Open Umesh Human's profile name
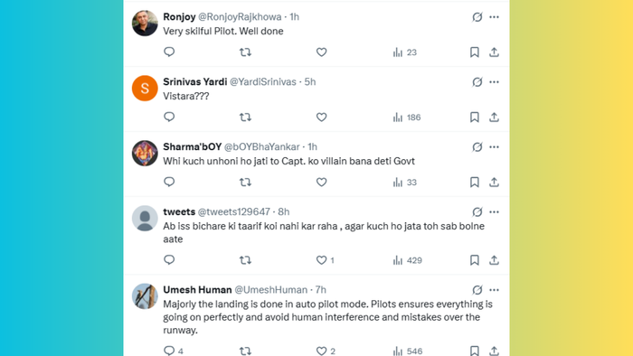 click(x=197, y=289)
